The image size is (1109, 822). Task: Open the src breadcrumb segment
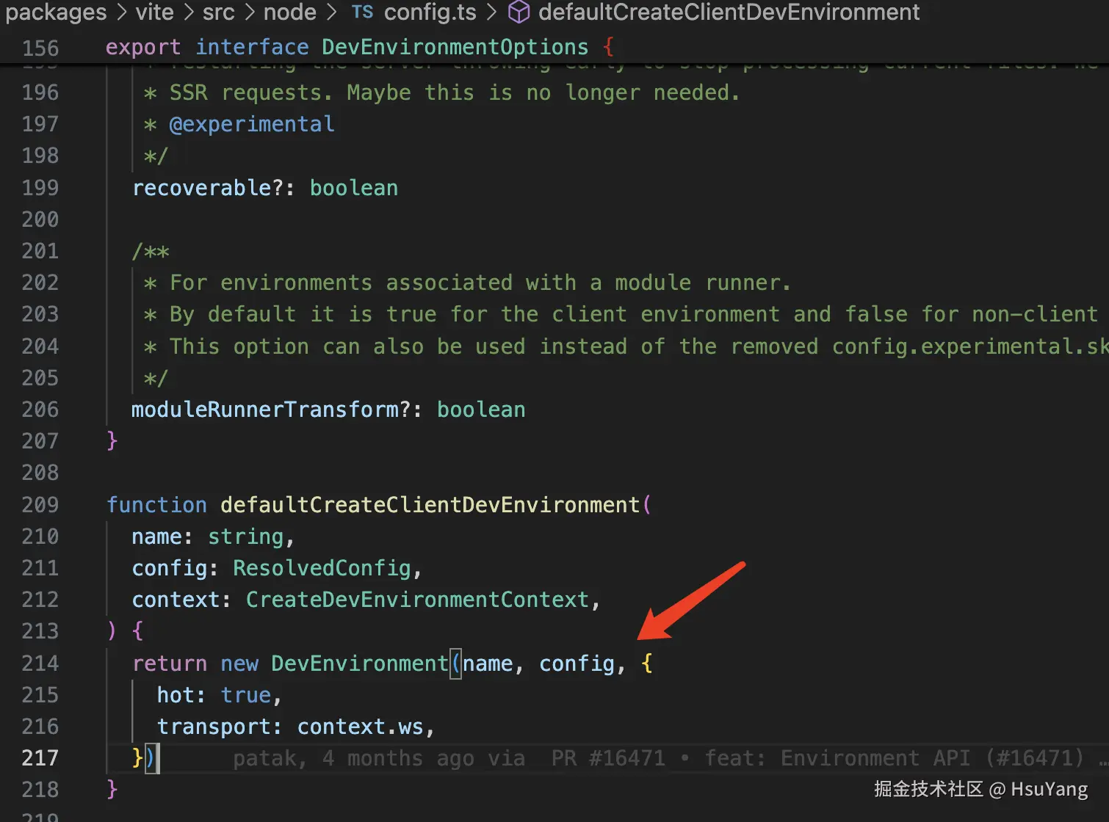pyautogui.click(x=218, y=12)
